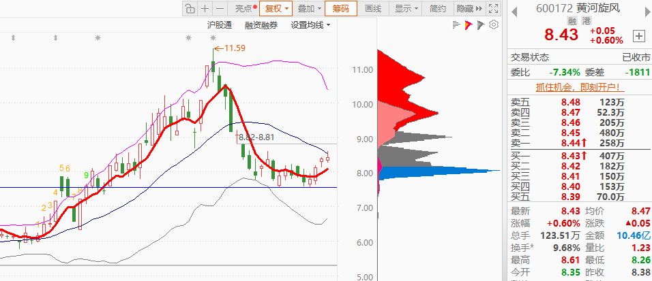Open the 叠加 overlay dropdown
The height and width of the screenshot is (281, 652).
point(309,8)
